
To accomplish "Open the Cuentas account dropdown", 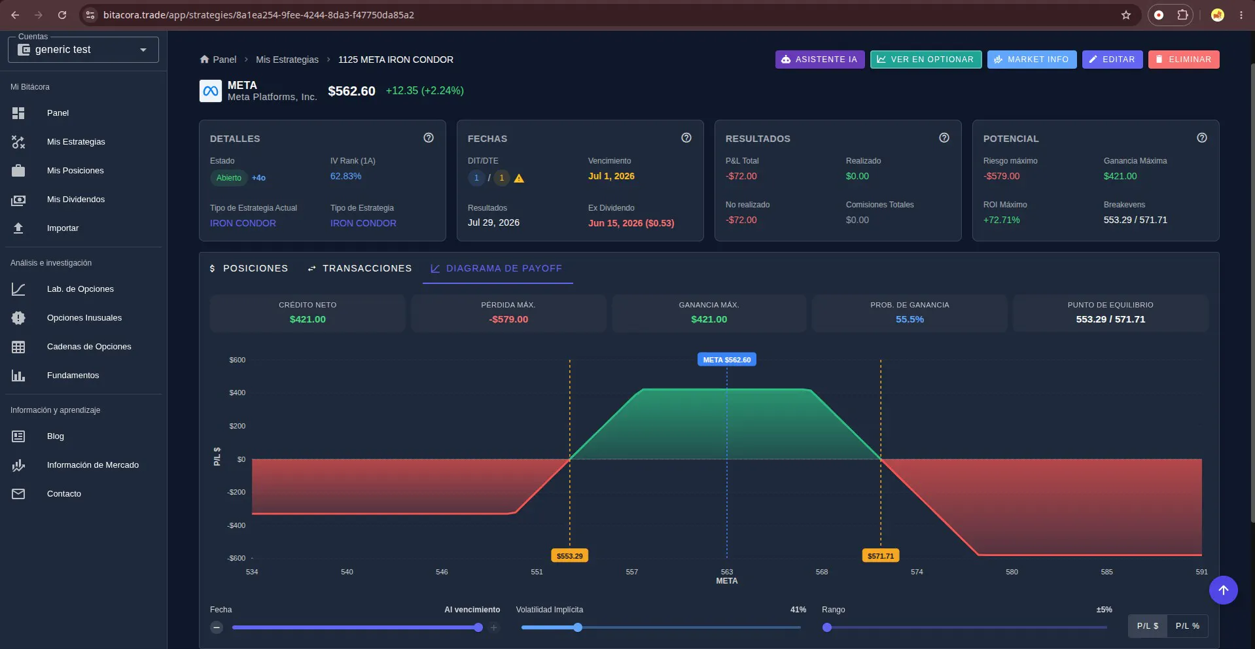I will pyautogui.click(x=83, y=50).
